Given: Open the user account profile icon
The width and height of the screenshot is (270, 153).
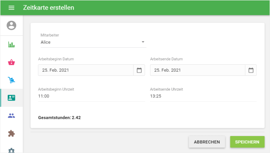Looking at the screenshot, I should (x=11, y=25).
